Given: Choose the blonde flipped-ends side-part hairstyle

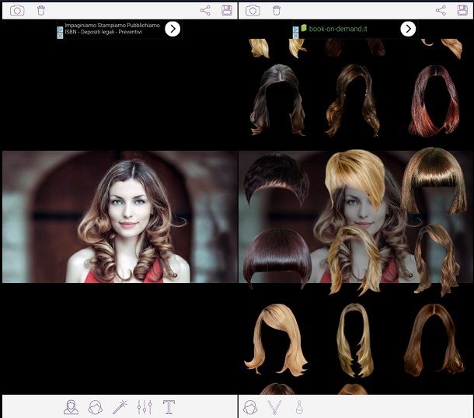Looking at the screenshot, I should (276, 339).
